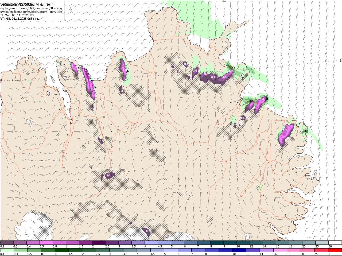This screenshot has width=342, height=256.
Task: Click the white 30 snow legend swatch
Action: tap(335, 243)
